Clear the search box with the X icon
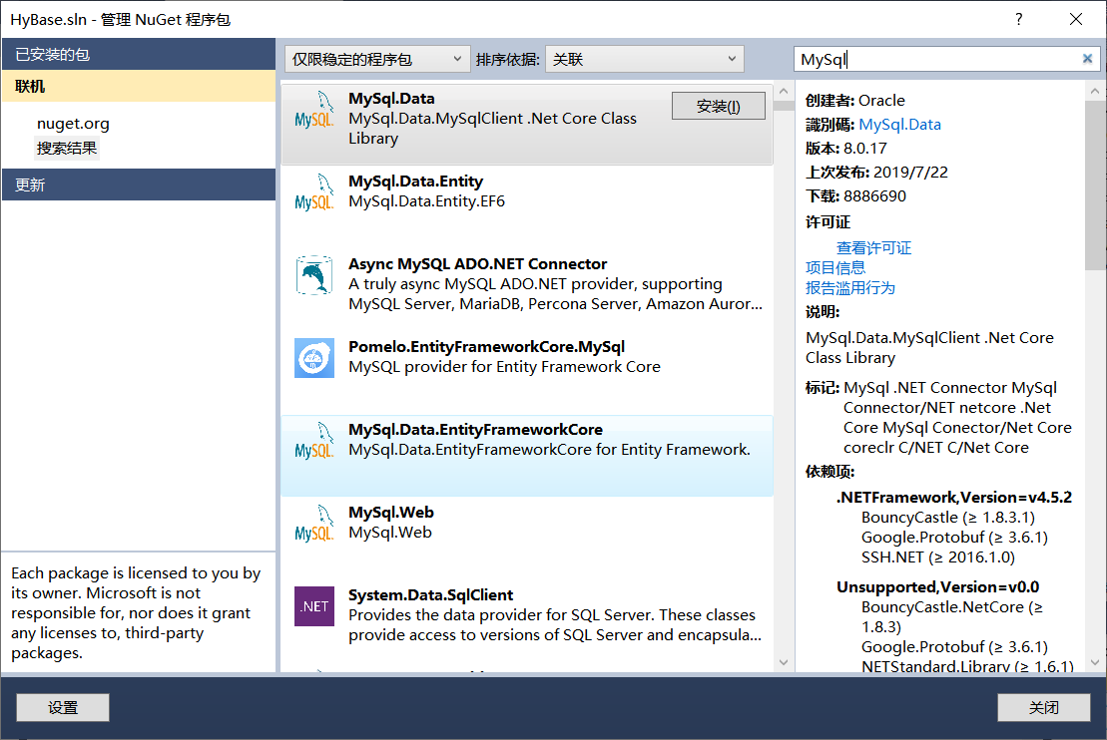The width and height of the screenshot is (1107, 740). click(x=1087, y=59)
